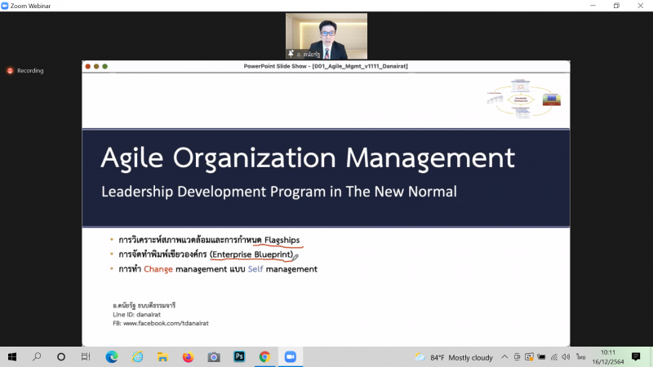Switch Thai input language indicator
Viewport: 653px width, 367px height.
pos(580,357)
